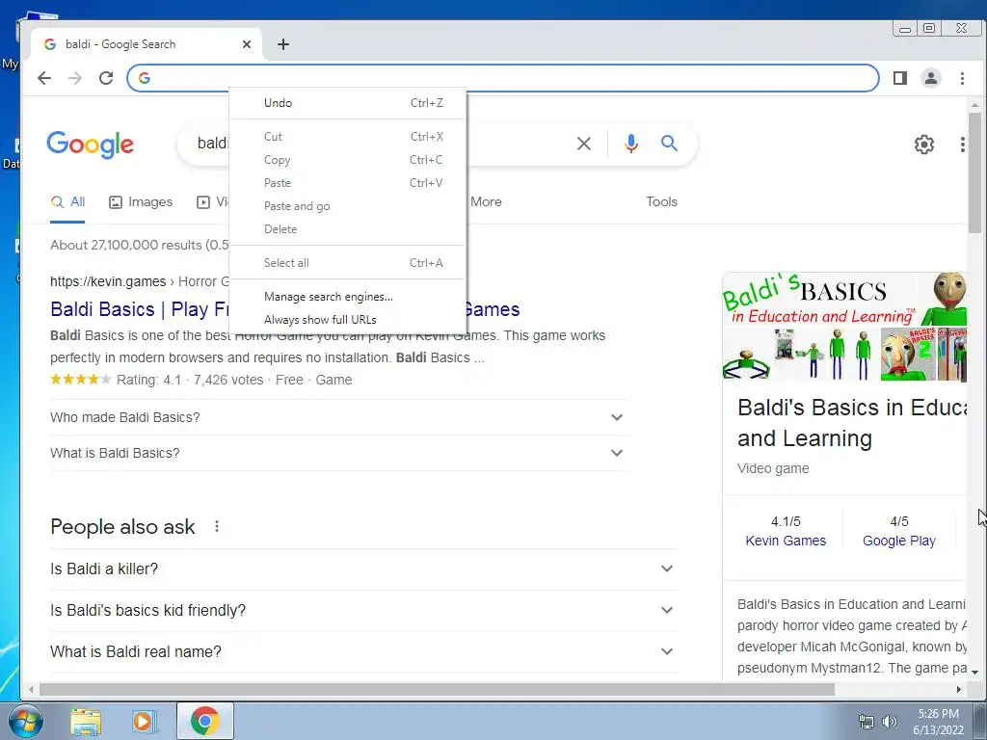Open a new tab with plus icon

point(283,44)
